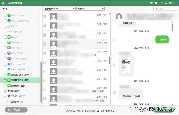Click conversation list scroll-up arrow
Viewport: 179px width, 115px height.
109,13
